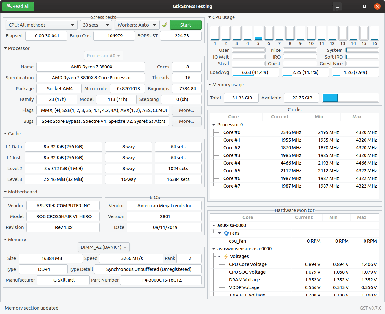This screenshot has width=385, height=314.
Task: Collapse the Cache section
Action: coord(5,134)
